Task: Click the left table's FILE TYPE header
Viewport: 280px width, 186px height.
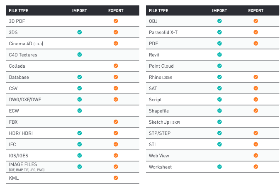Action: click(x=19, y=10)
